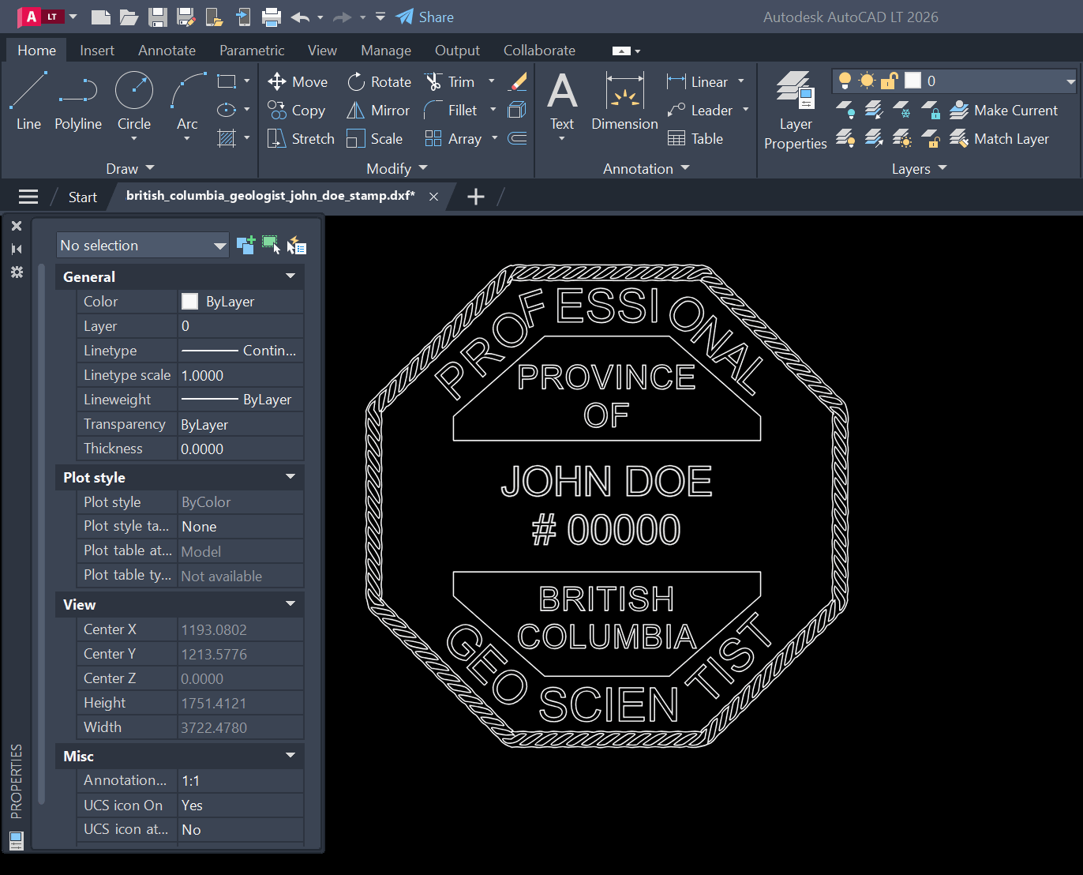The width and height of the screenshot is (1083, 875).
Task: Open the Annotate ribbon tab
Action: (167, 50)
